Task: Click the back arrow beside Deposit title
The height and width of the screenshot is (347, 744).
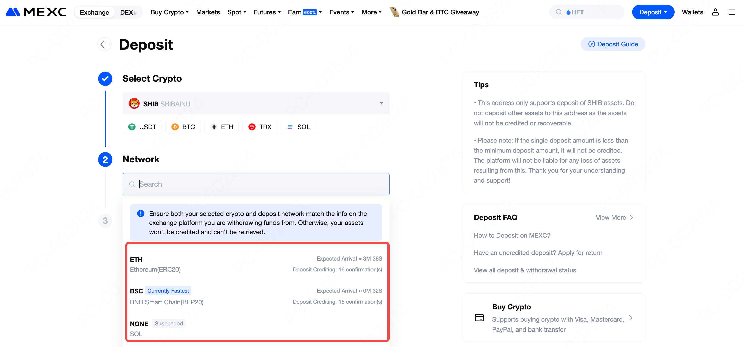Action: [104, 44]
